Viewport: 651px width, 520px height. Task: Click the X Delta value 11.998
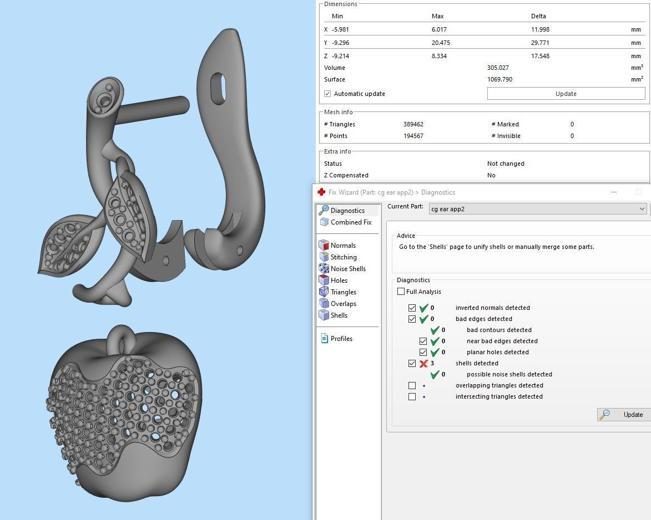coord(540,29)
